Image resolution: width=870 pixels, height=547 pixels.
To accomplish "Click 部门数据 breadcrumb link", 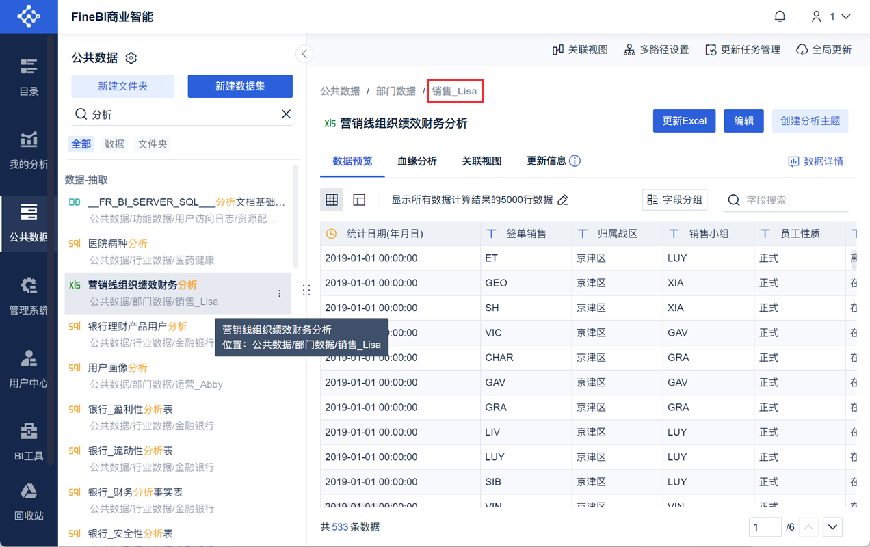I will (x=396, y=91).
